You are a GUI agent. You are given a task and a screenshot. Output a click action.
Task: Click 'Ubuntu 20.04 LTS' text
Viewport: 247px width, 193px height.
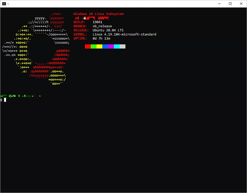[x=108, y=30]
